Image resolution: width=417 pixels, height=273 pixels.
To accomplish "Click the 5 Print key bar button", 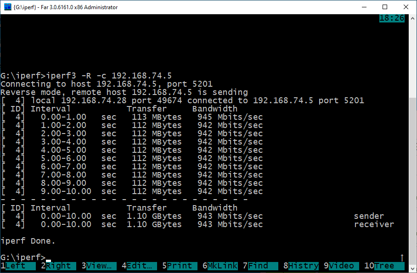I will (180, 266).
